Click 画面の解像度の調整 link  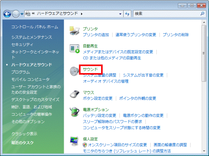tap(170, 145)
